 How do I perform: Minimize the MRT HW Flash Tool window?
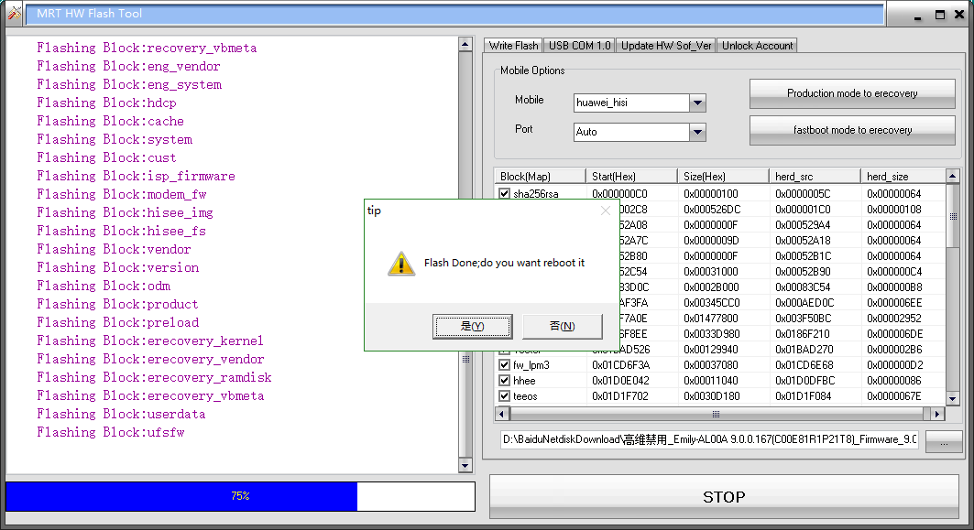918,15
